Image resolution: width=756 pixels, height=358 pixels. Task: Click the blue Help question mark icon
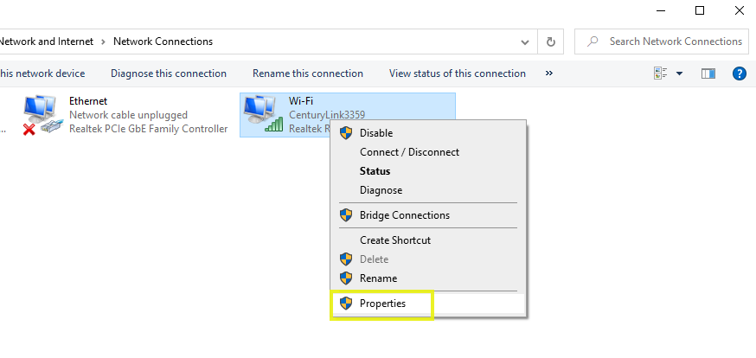click(739, 74)
